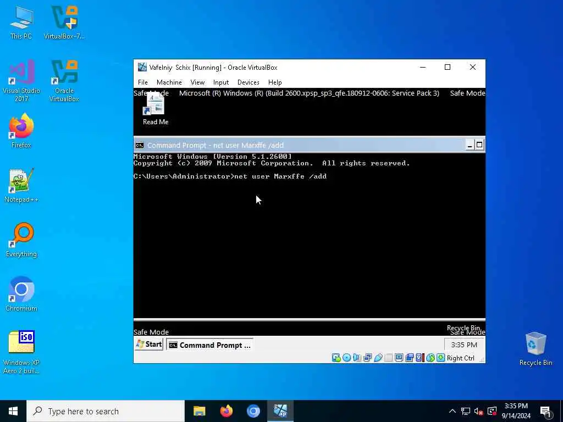563x422 pixels.
Task: Open File Explorer from the host taskbar
Action: pos(199,411)
